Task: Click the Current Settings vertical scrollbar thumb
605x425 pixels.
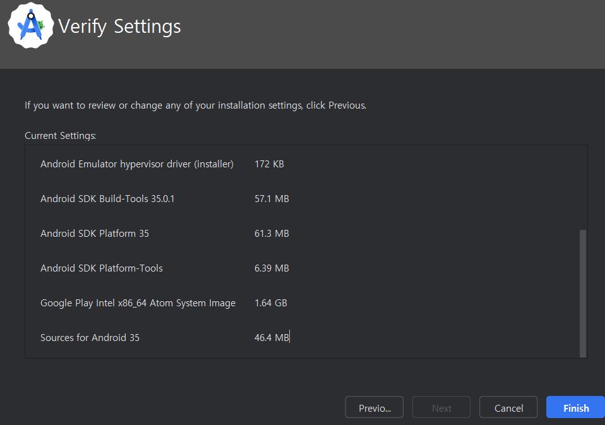Action: point(583,294)
